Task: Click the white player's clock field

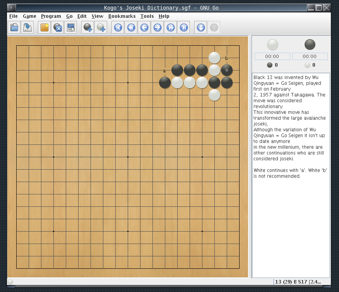Action: pos(272,57)
